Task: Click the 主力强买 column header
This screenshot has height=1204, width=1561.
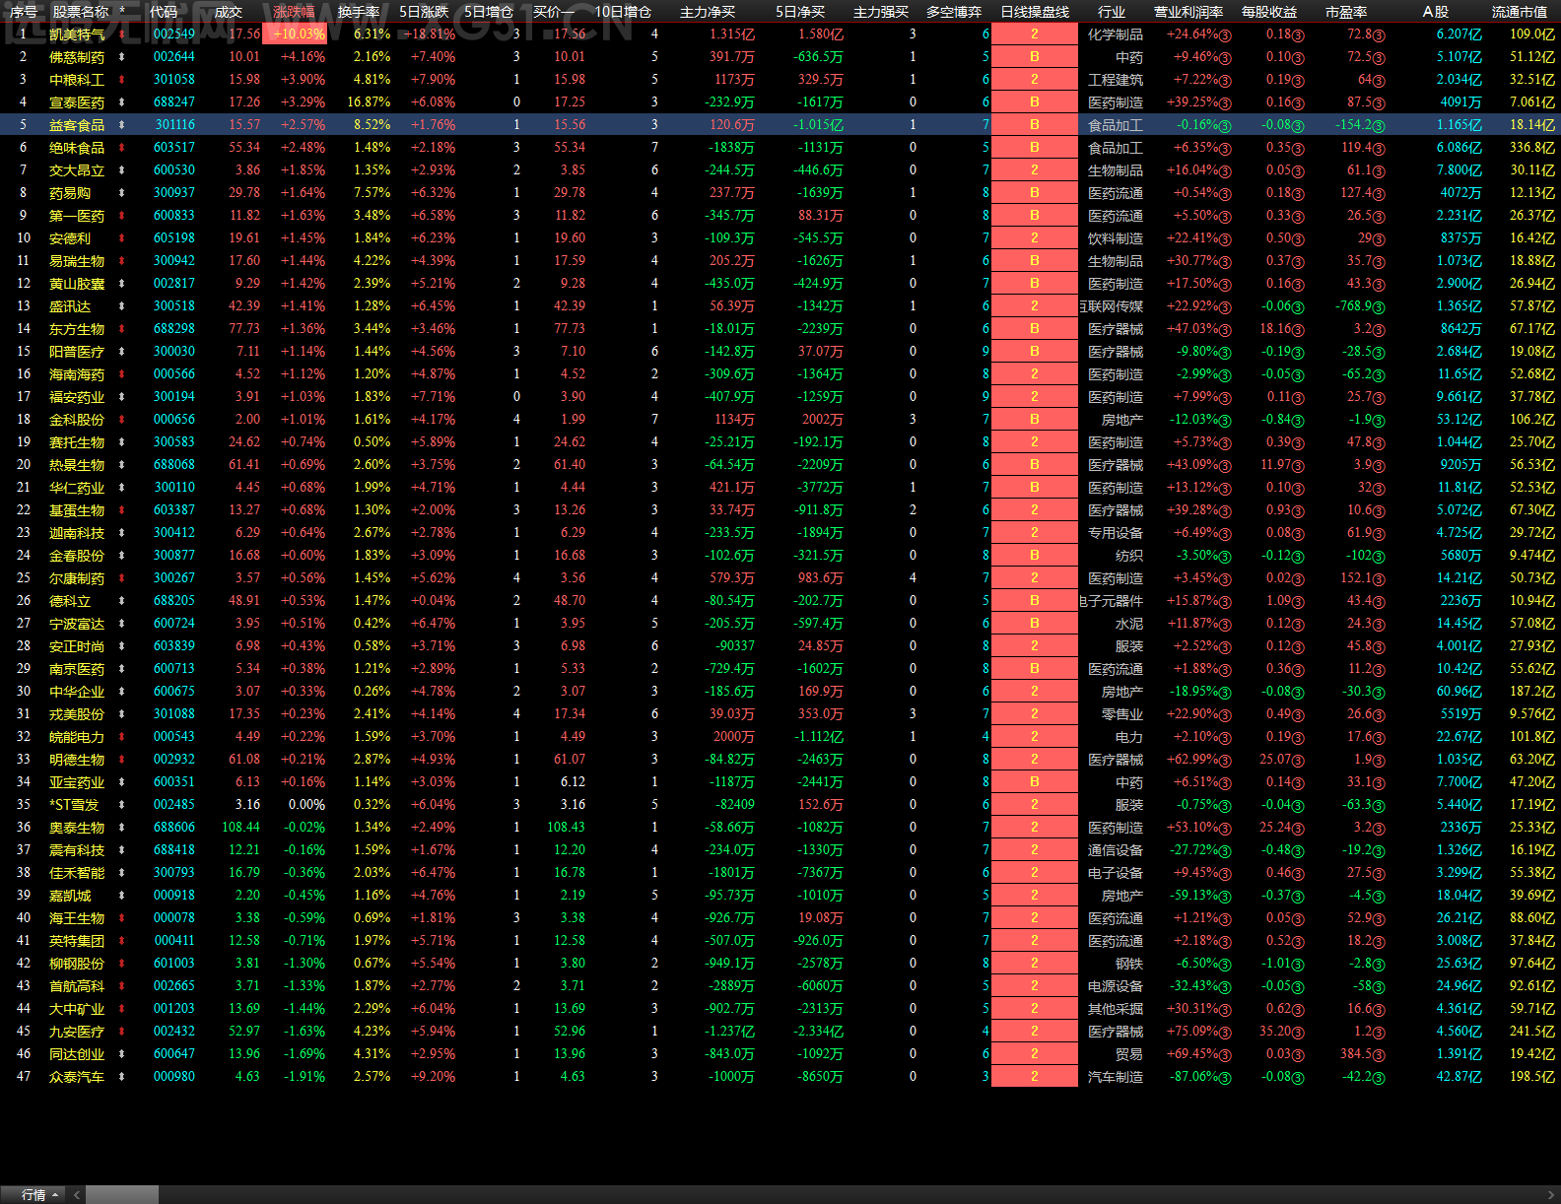Action: pyautogui.click(x=881, y=12)
